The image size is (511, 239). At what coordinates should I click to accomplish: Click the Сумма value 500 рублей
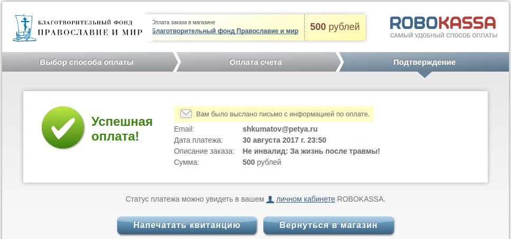[x=262, y=162]
